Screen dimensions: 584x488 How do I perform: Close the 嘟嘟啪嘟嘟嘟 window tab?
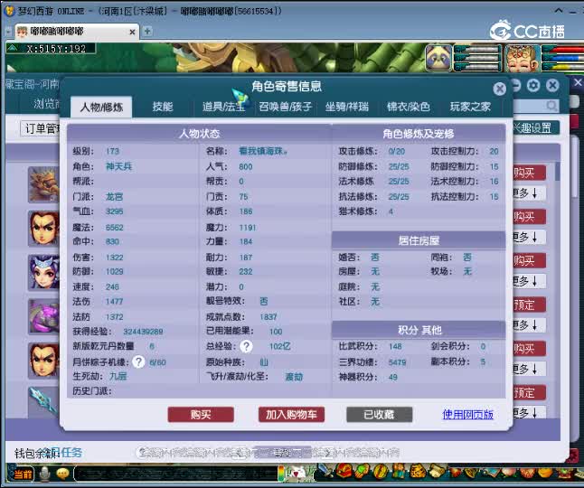point(132,32)
